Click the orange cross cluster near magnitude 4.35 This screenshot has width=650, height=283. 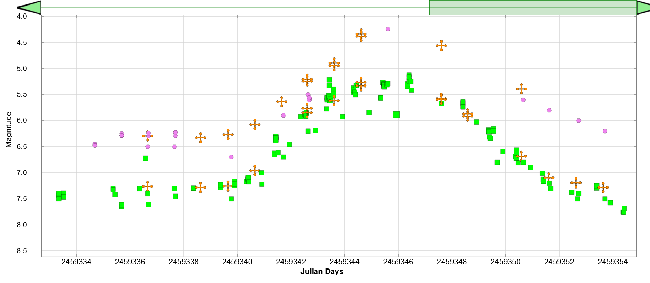[x=361, y=35]
